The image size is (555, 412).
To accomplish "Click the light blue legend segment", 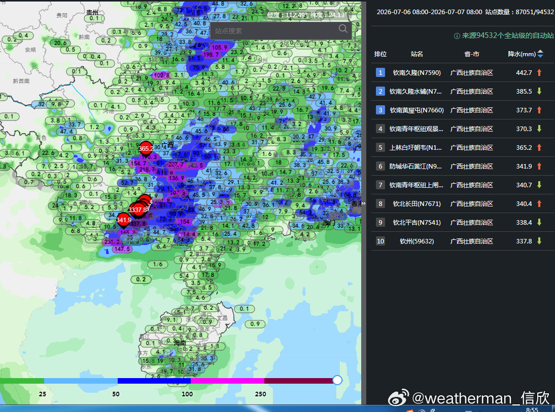I will (x=81, y=381).
